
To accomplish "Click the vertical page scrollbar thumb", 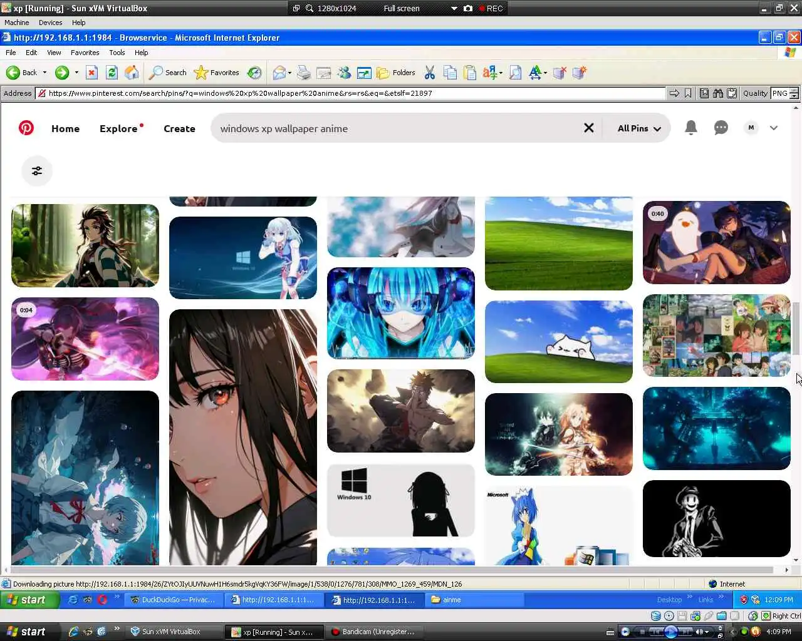I will [x=796, y=328].
